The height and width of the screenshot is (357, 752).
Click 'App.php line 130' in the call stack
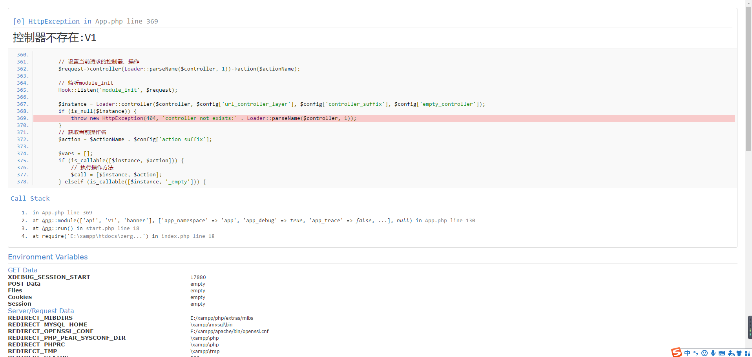(x=450, y=221)
